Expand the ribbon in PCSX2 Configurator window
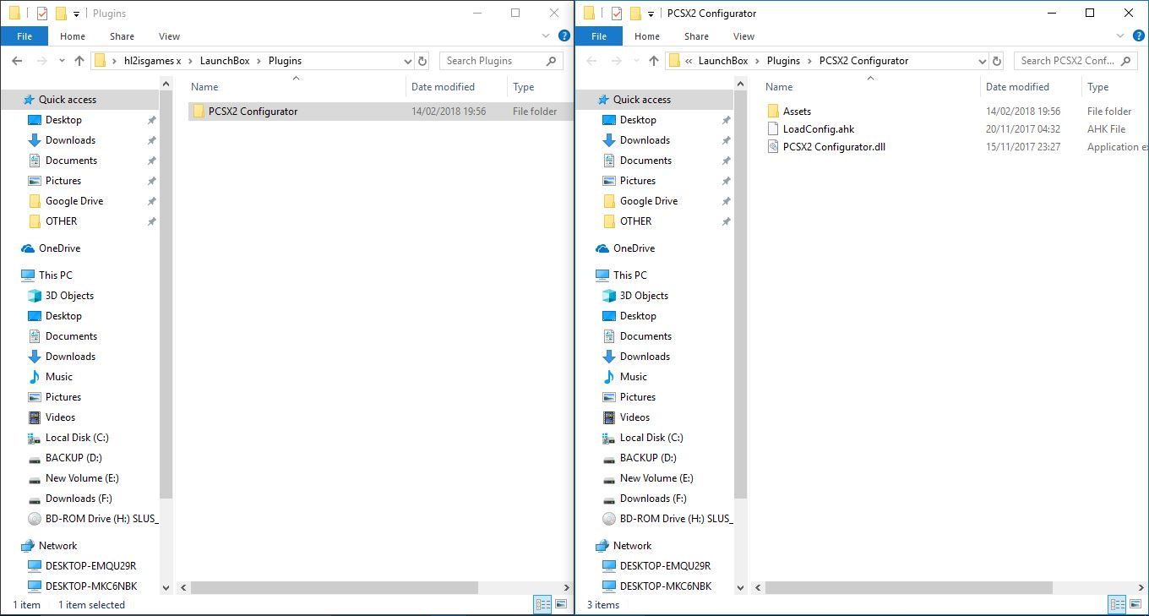 click(x=1122, y=36)
